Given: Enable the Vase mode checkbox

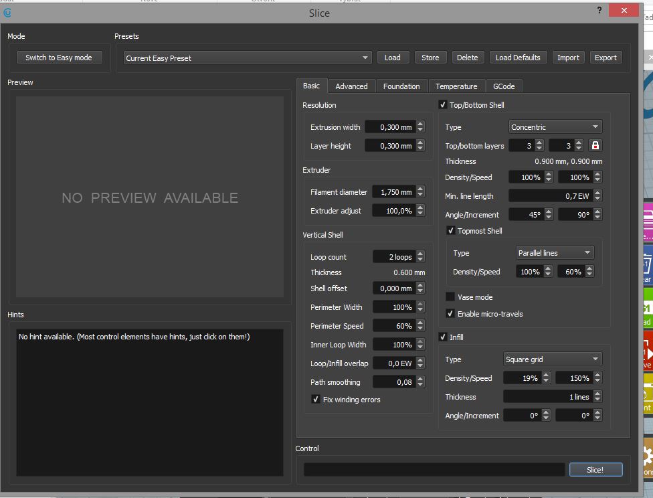Looking at the screenshot, I should pyautogui.click(x=450, y=297).
